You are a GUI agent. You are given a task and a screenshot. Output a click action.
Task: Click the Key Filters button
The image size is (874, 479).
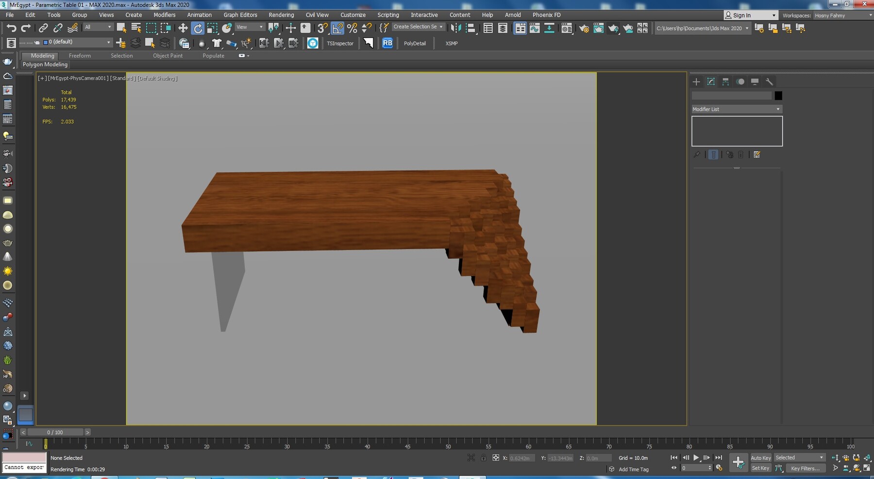coord(806,468)
